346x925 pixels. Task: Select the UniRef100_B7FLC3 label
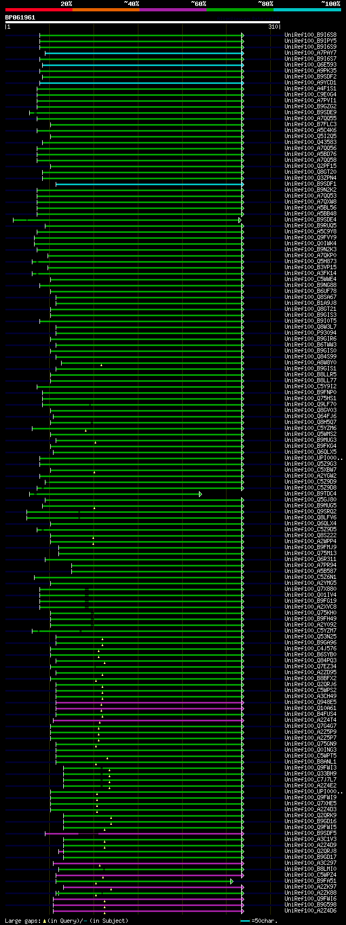coord(310,125)
